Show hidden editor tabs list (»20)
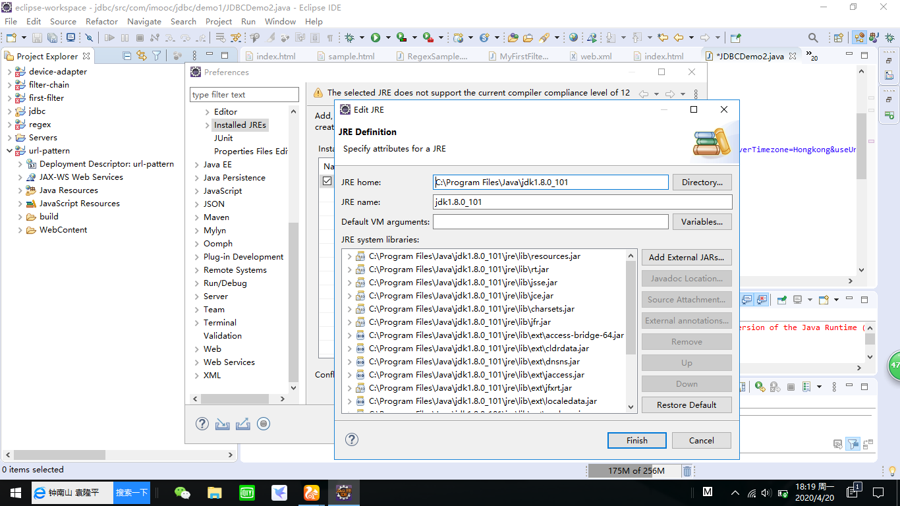The height and width of the screenshot is (506, 900). 812,56
